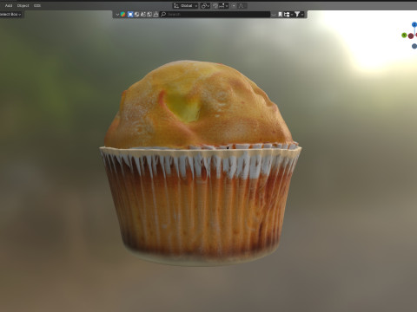The width and height of the screenshot is (417, 312).
Task: Open the Object menu
Action: click(23, 5)
